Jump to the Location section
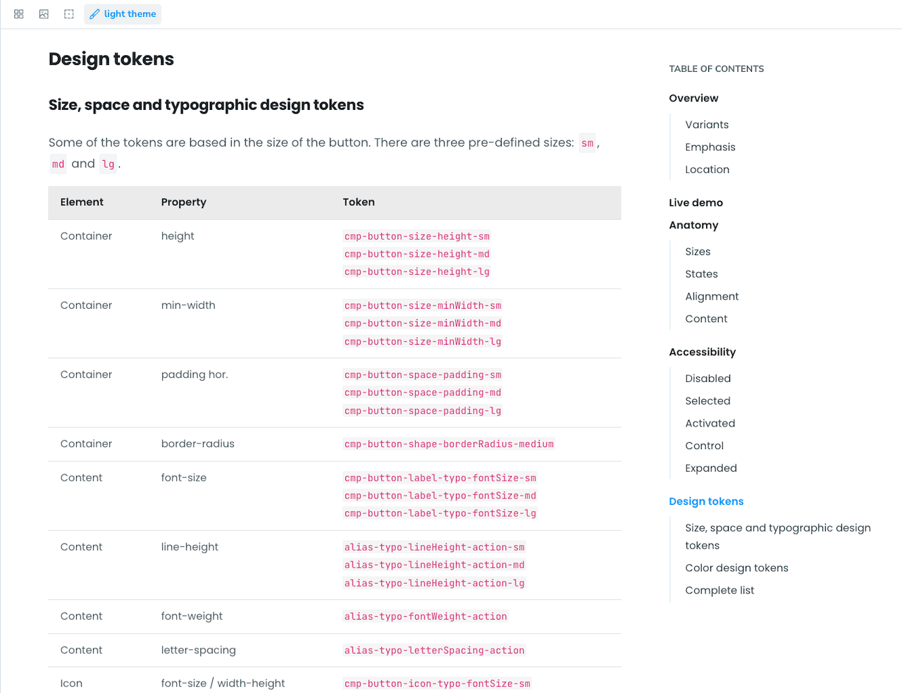The image size is (902, 693). (707, 169)
